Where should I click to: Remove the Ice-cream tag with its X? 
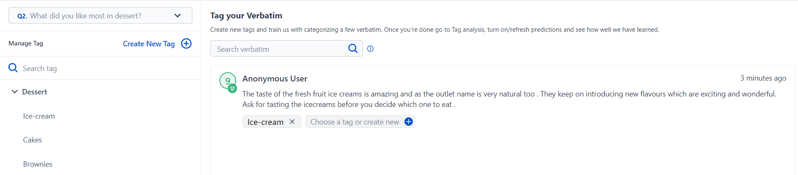pyautogui.click(x=292, y=122)
